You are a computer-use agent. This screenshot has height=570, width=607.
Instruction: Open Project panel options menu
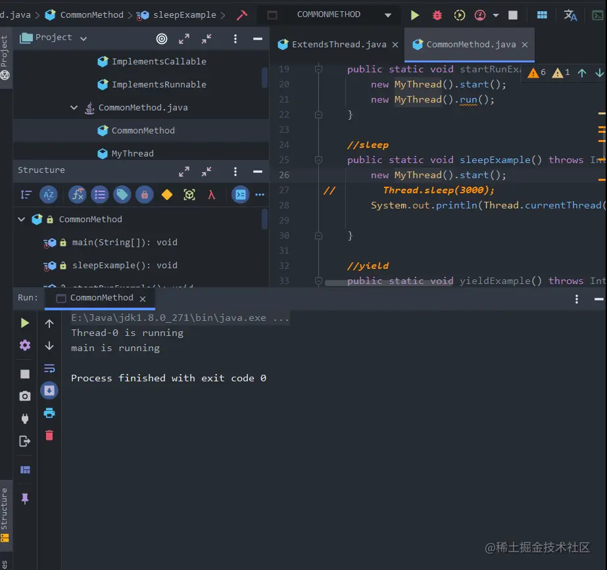tap(235, 39)
